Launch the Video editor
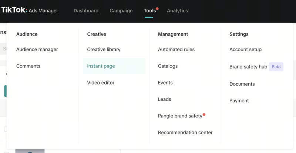This screenshot has height=153, width=296. [x=101, y=83]
